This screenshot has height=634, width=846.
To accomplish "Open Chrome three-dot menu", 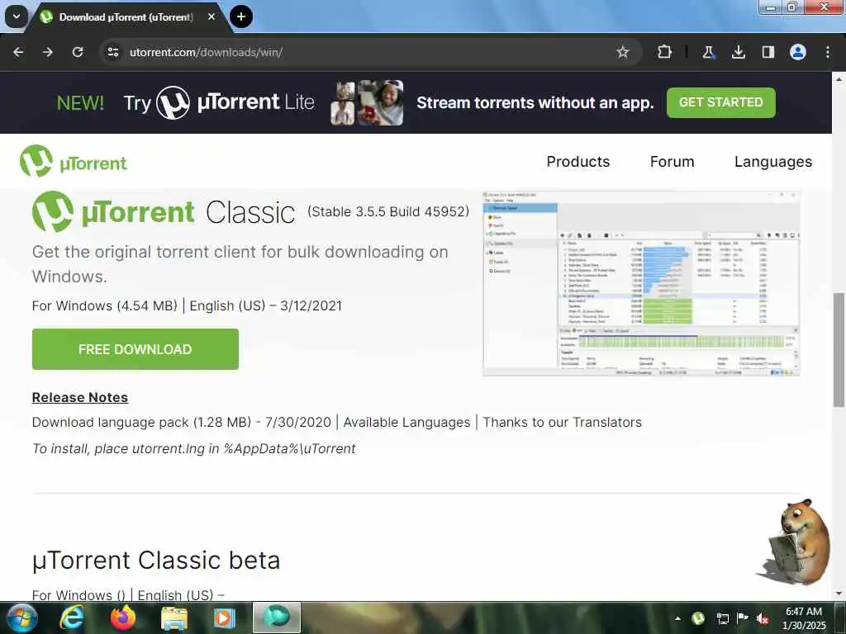I will [828, 52].
